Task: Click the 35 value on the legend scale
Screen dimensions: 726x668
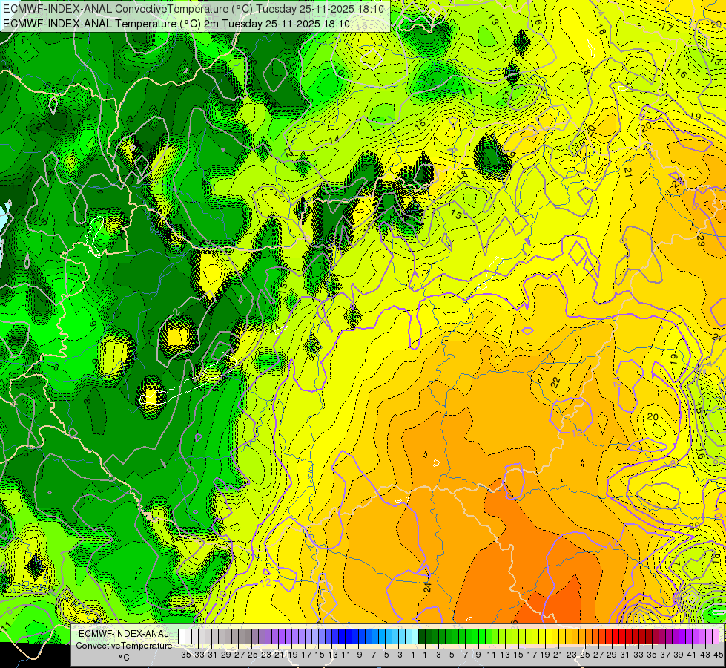Action: click(651, 655)
